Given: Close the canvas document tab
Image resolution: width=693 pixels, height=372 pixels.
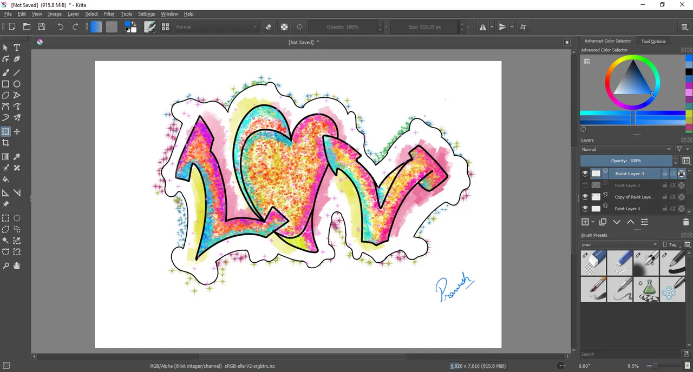Looking at the screenshot, I should coord(567,42).
